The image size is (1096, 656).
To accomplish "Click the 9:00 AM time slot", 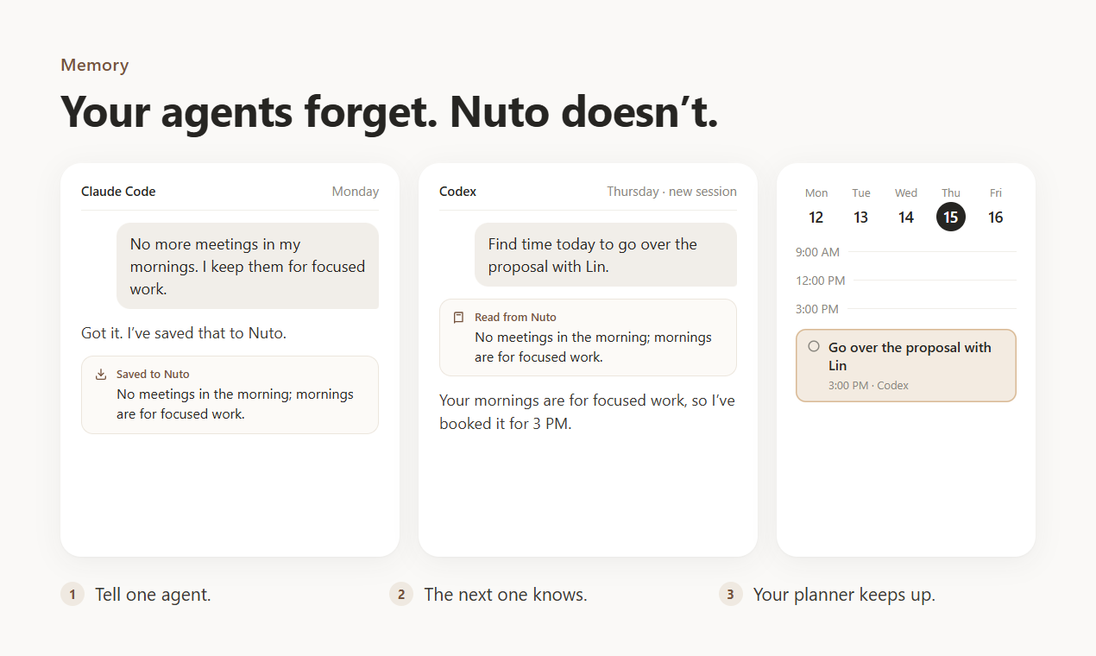I will [x=906, y=252].
